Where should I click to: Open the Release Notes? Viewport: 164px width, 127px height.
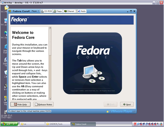coord(43,104)
